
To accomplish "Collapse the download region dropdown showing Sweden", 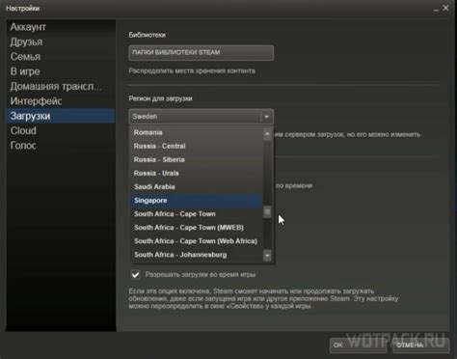I will (202, 117).
